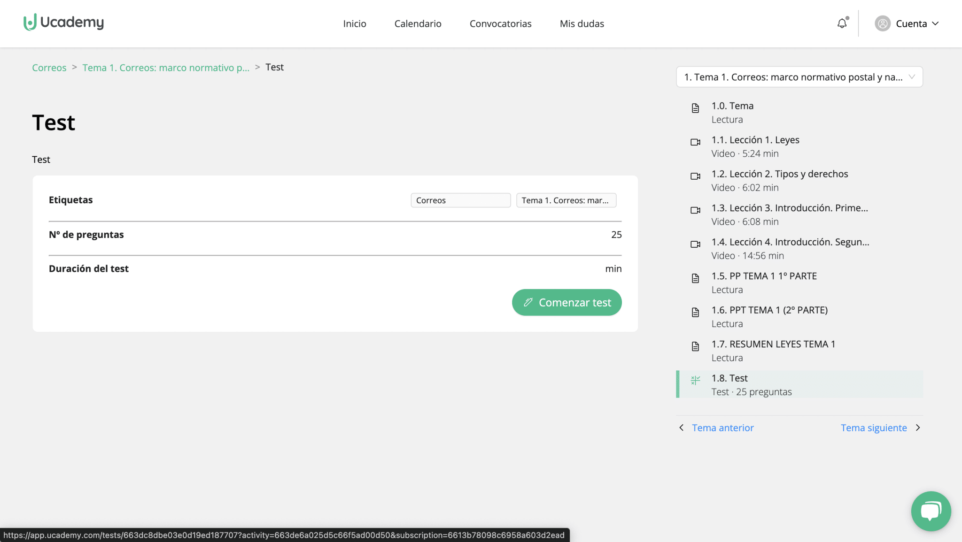Viewport: 962px width, 542px height.
Task: Click the notification bell icon
Action: pos(842,23)
